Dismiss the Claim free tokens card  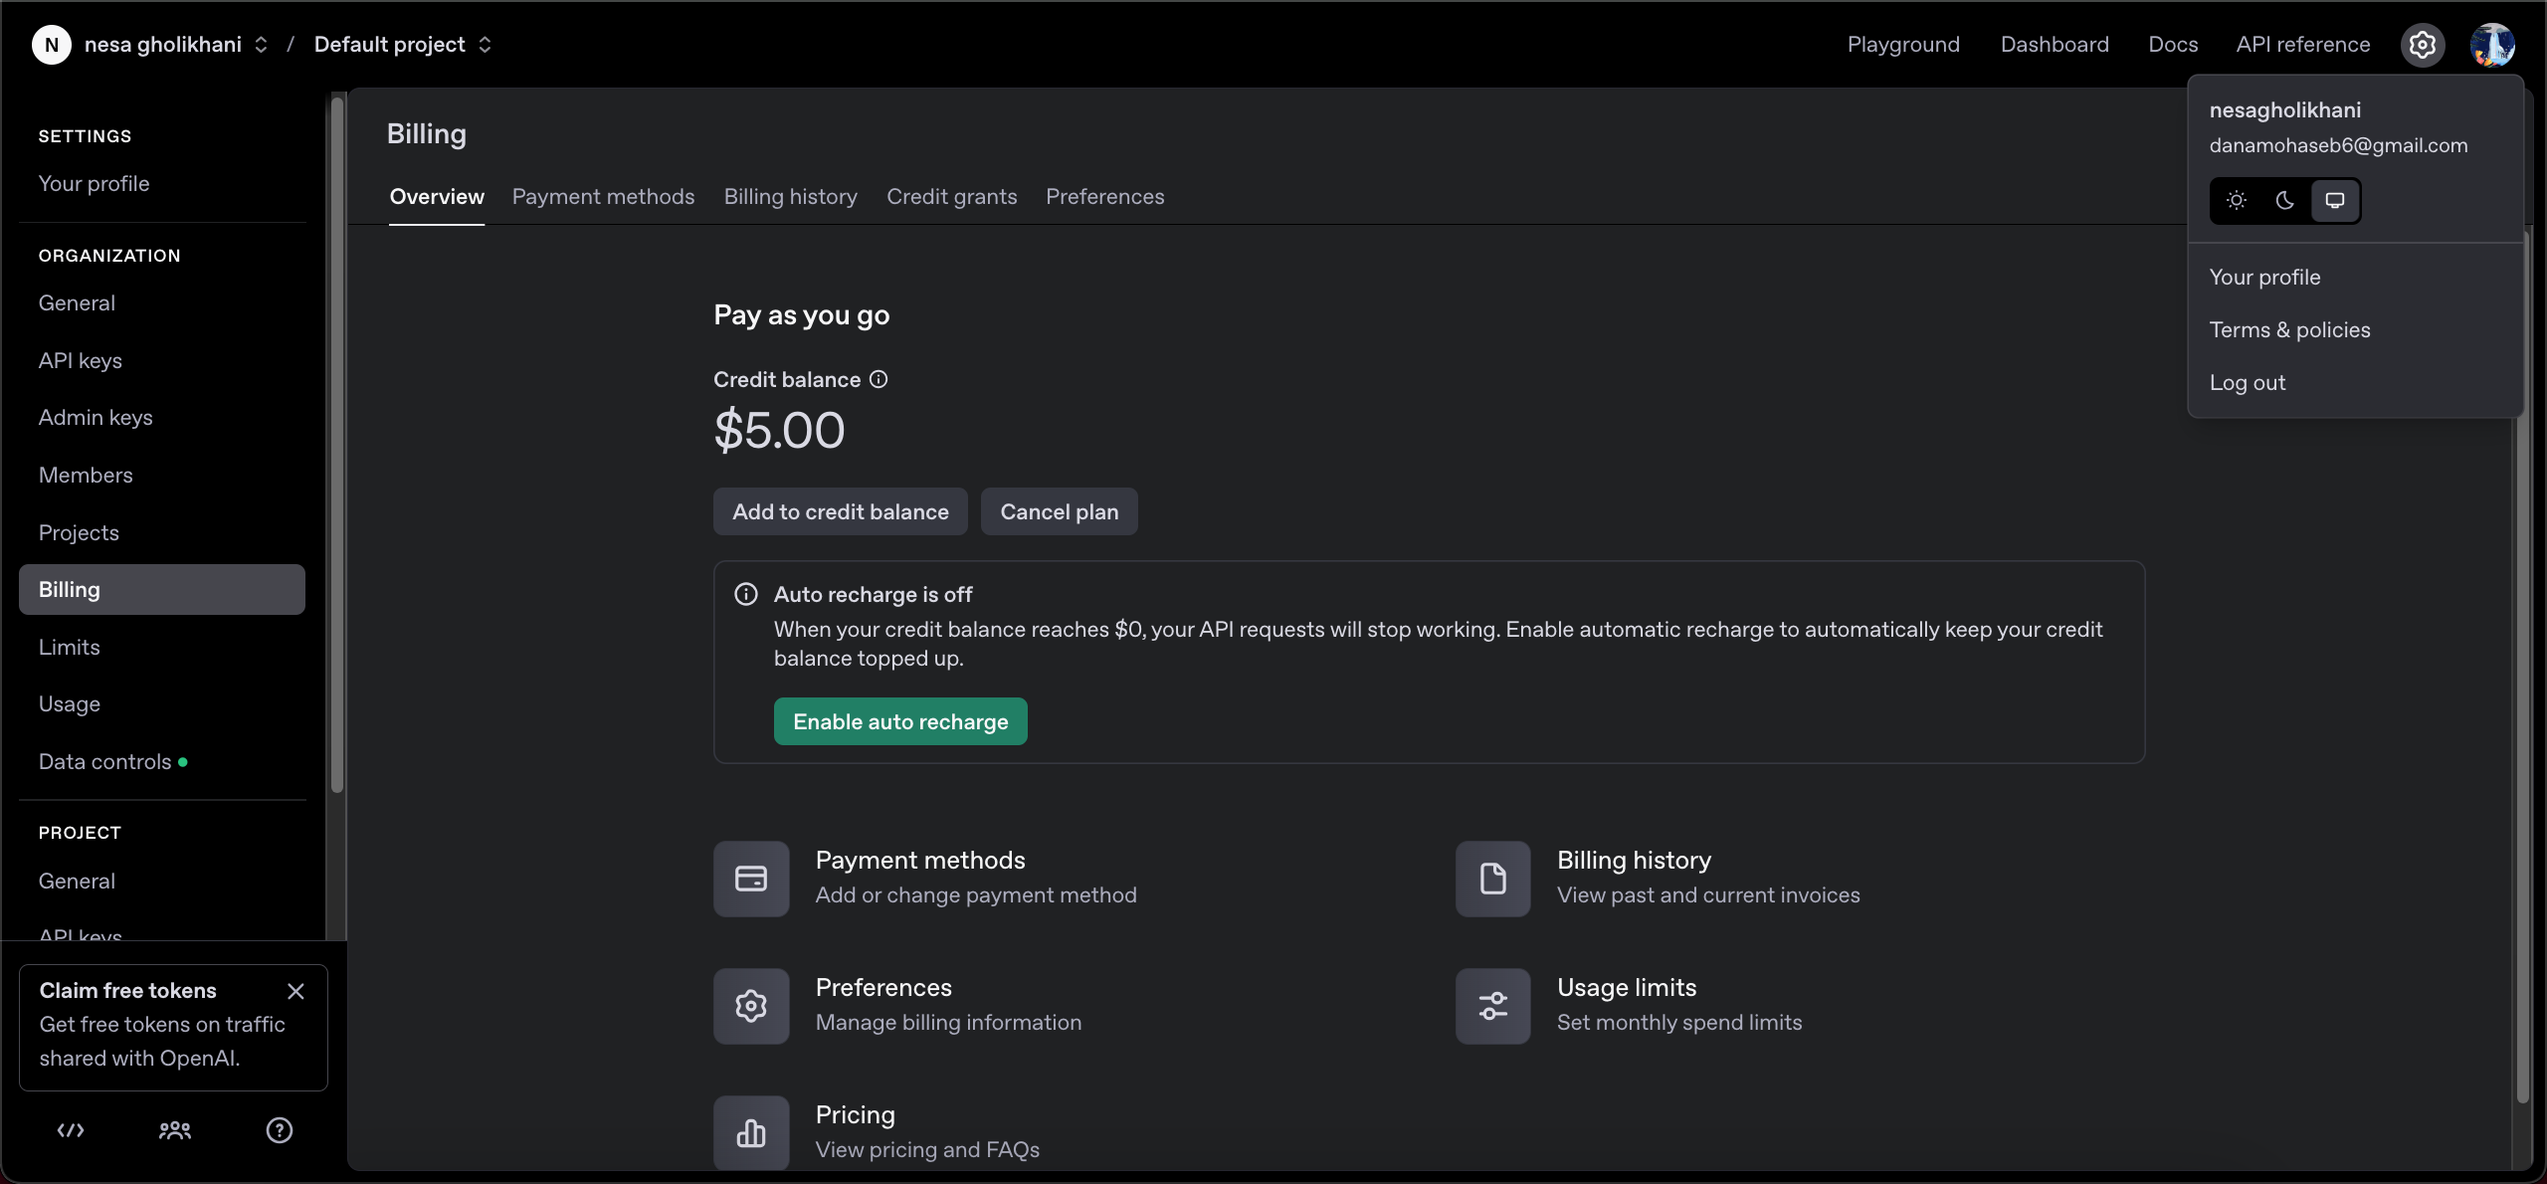click(x=295, y=991)
